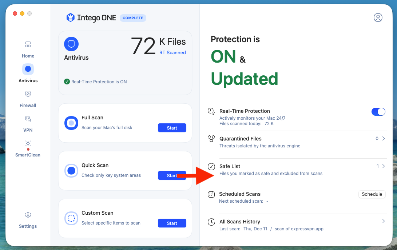Screen dimensions: 397x250
Task: Click the Schedule button
Action: (x=372, y=194)
